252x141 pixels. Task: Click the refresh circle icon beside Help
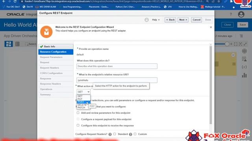coord(146,20)
